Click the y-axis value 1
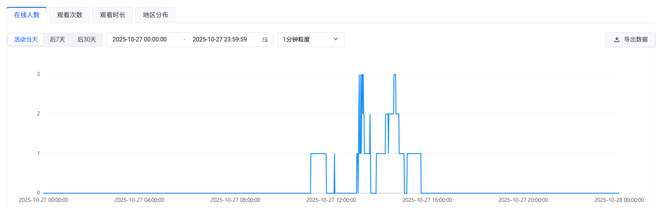Image resolution: width=664 pixels, height=208 pixels. (x=39, y=153)
